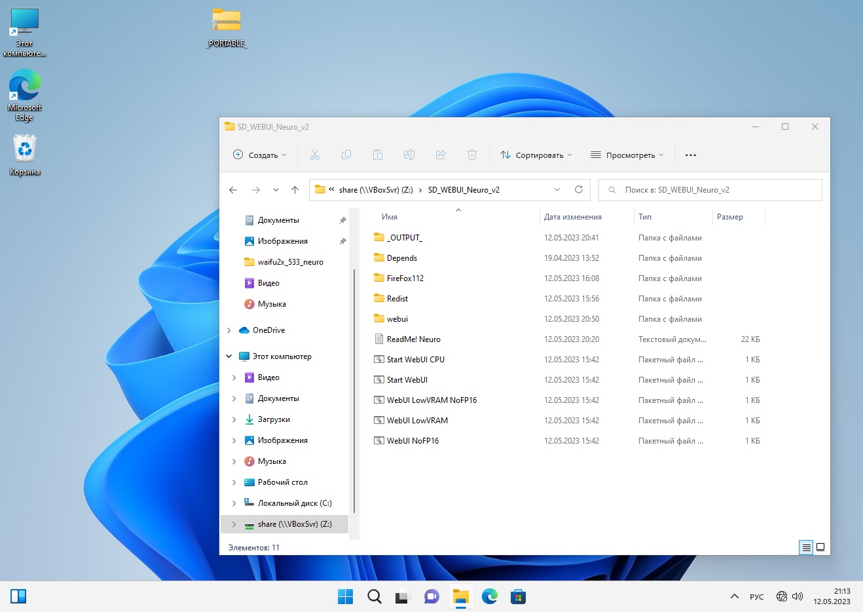This screenshot has height=612, width=863.
Task: Expand Загрузки in the navigation tree
Action: [234, 419]
